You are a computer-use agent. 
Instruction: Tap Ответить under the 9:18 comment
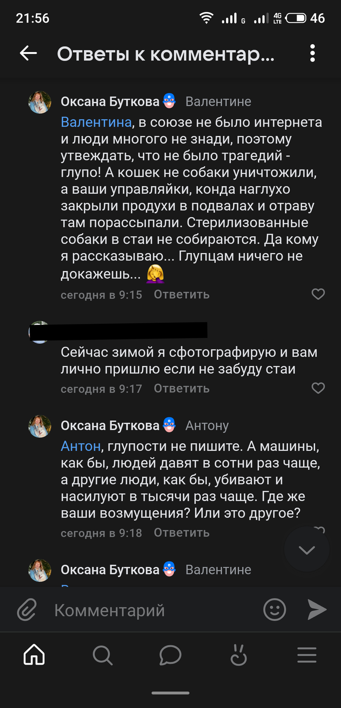[182, 532]
